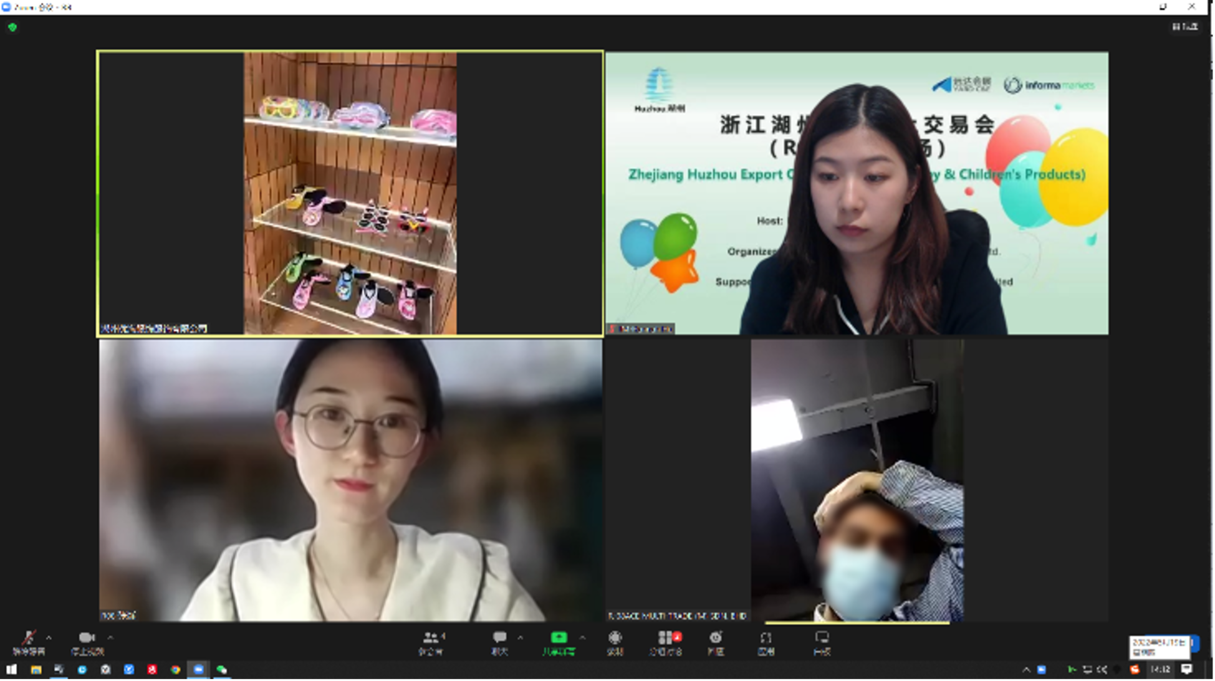
Task: Click the trade company name label bottom-right tile
Action: pos(678,616)
